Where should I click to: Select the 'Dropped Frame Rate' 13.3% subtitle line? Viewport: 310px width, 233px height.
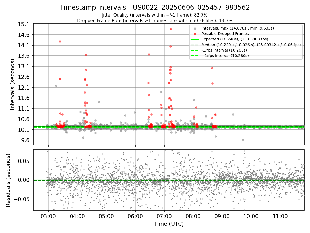(155, 20)
